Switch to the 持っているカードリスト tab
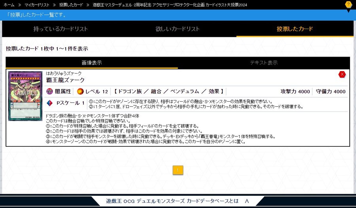Viewport: 356px width, 208px height. point(61,29)
